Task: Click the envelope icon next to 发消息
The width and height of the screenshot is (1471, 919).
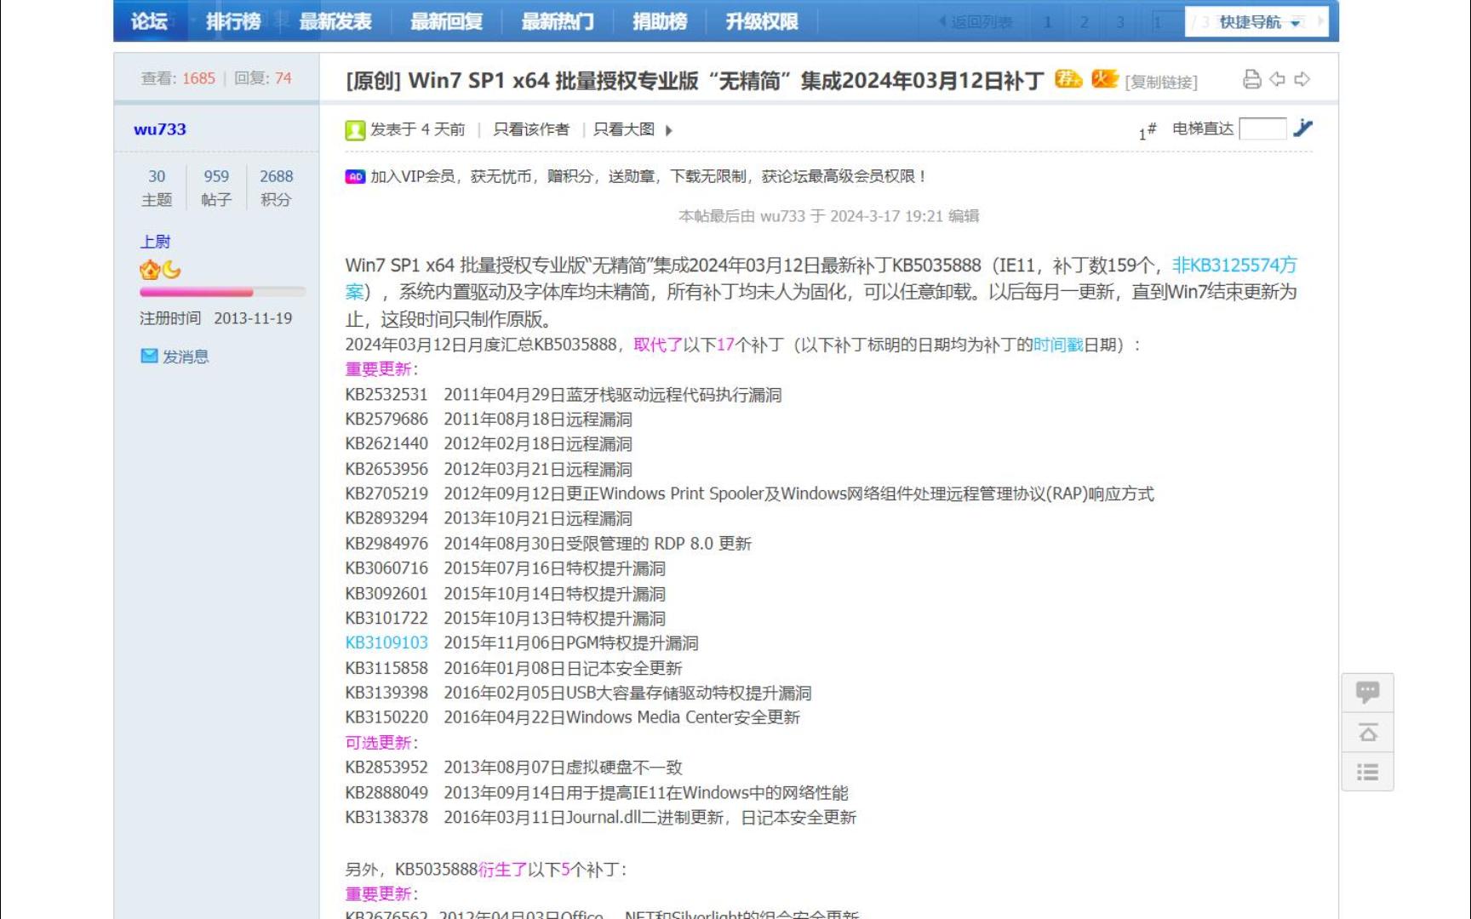Action: [149, 356]
